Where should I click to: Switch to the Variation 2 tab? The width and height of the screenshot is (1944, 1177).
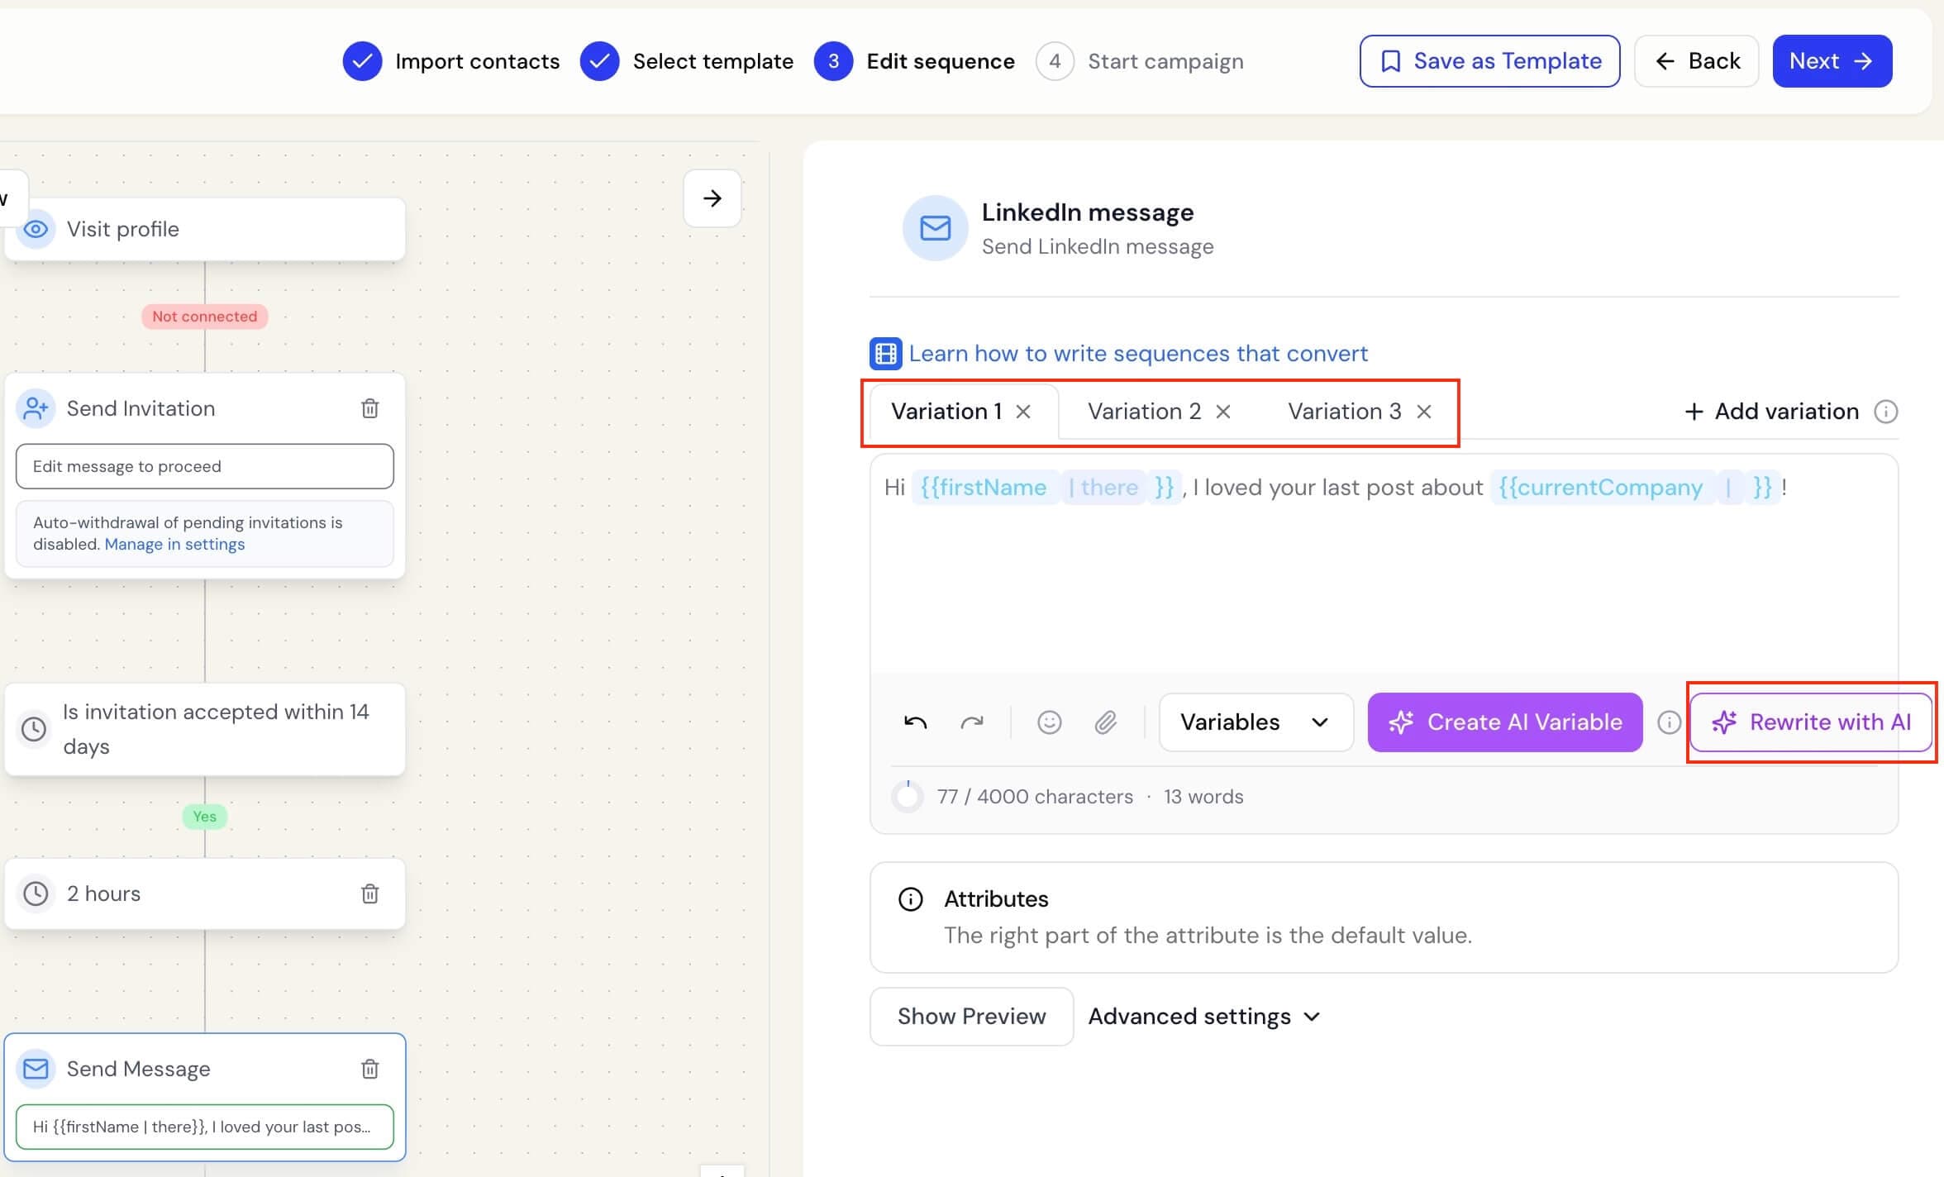pyautogui.click(x=1144, y=412)
